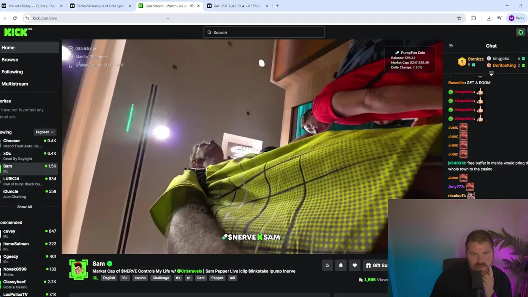Open site information icon in address bar

[27, 18]
